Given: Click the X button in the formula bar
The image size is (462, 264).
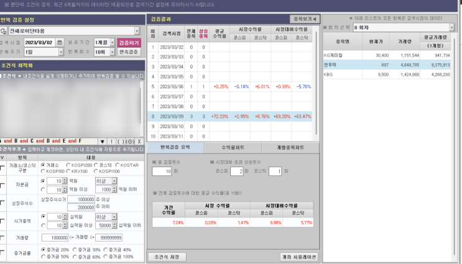Looking at the screenshot, I should point(139,141).
